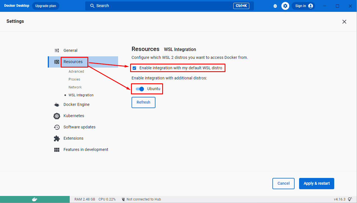Open Features in development settings
The image size is (357, 203).
pos(83,150)
